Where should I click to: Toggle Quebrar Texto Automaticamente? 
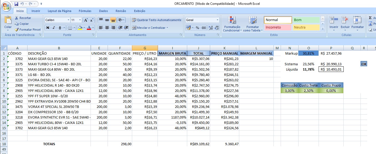point(157,20)
